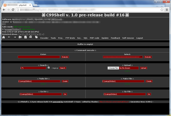Click the Logout link
The width and height of the screenshot is (171, 116).
[x=140, y=38]
